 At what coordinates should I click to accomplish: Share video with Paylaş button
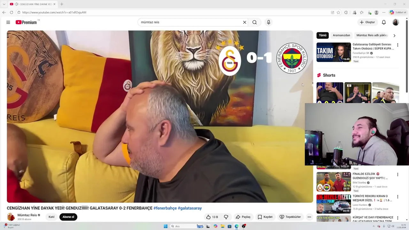(243, 217)
